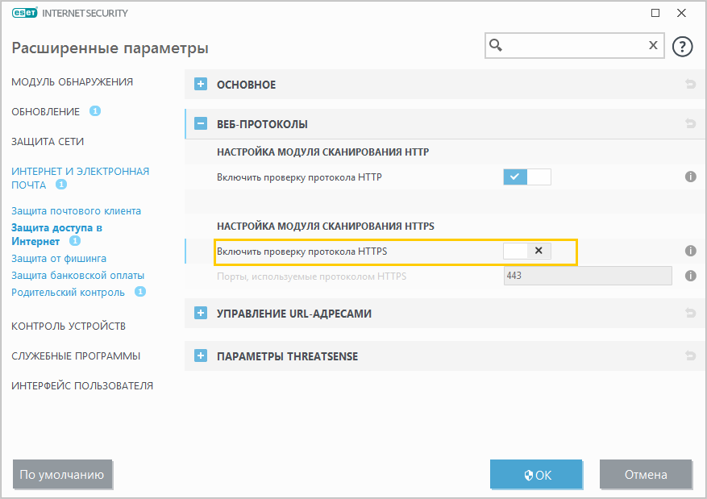Select Защита от фишинга in the sidebar
Viewport: 707px width, 499px height.
pos(59,259)
